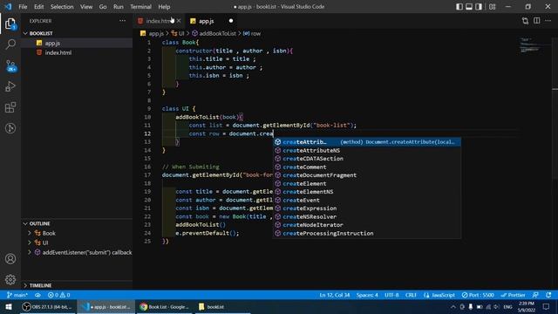This screenshot has height=314, width=558.
Task: Click Ln 12, Col 34 cursor position
Action: 335,295
